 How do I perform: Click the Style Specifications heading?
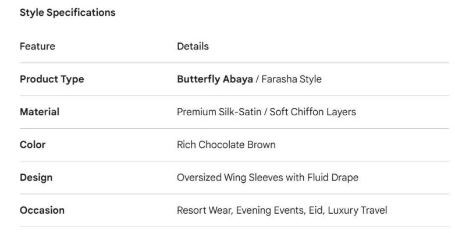tap(67, 12)
